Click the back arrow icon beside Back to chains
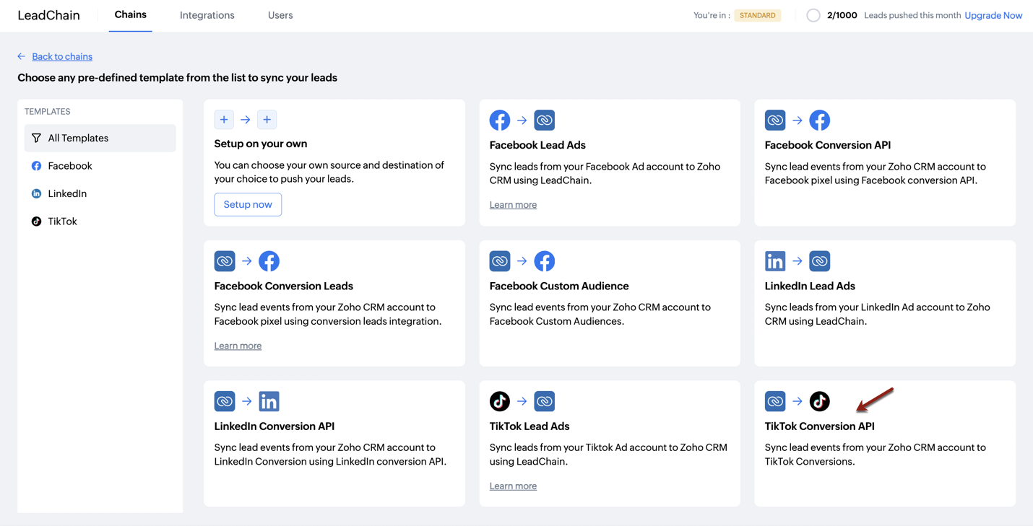This screenshot has width=1033, height=526. tap(22, 56)
